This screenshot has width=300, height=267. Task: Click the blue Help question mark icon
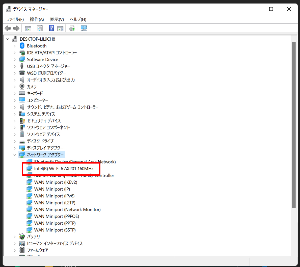51,28
